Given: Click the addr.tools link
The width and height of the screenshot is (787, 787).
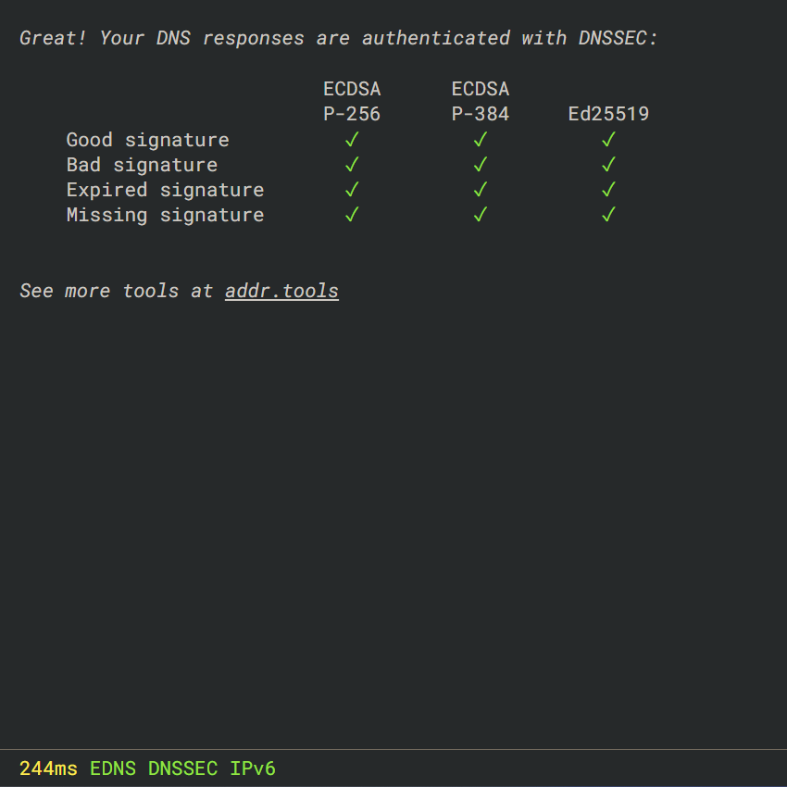Looking at the screenshot, I should (281, 291).
